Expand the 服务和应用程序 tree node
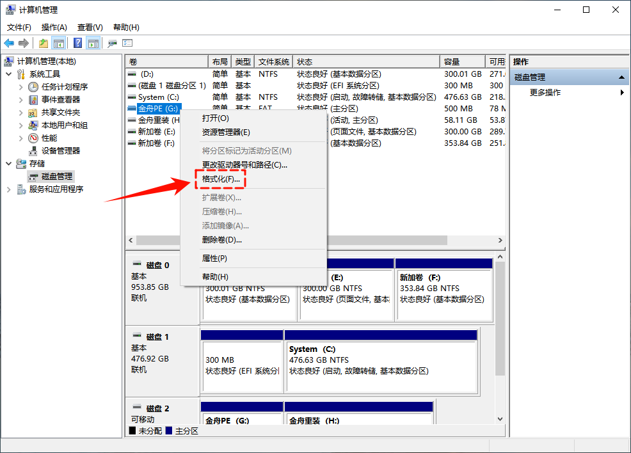Viewport: 631px width, 453px height. tap(10, 189)
